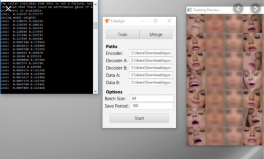Viewport: 264px width, 159px height.
Task: Edit the Data B path field
Action: (x=150, y=82)
